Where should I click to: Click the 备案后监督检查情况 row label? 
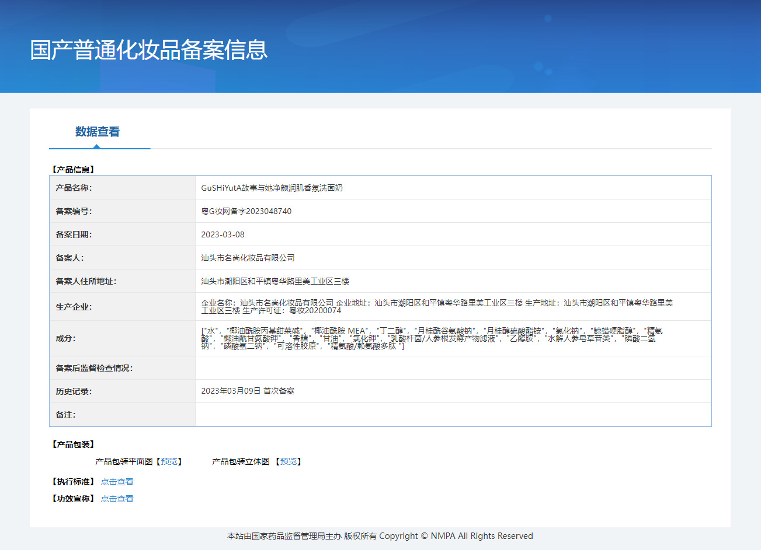pos(94,368)
